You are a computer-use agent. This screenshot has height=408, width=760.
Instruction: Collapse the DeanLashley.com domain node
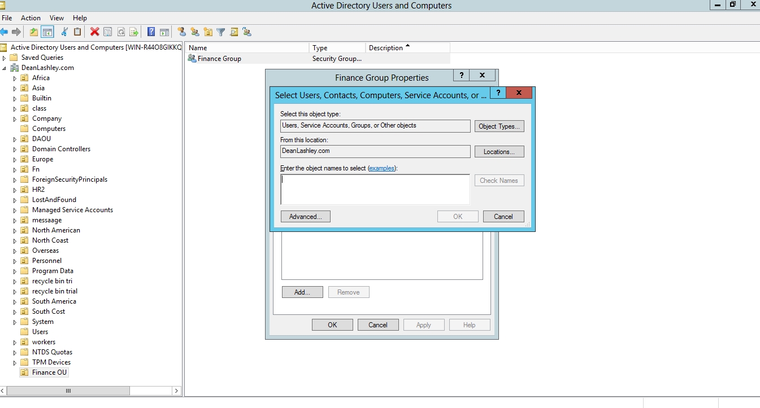[5, 68]
